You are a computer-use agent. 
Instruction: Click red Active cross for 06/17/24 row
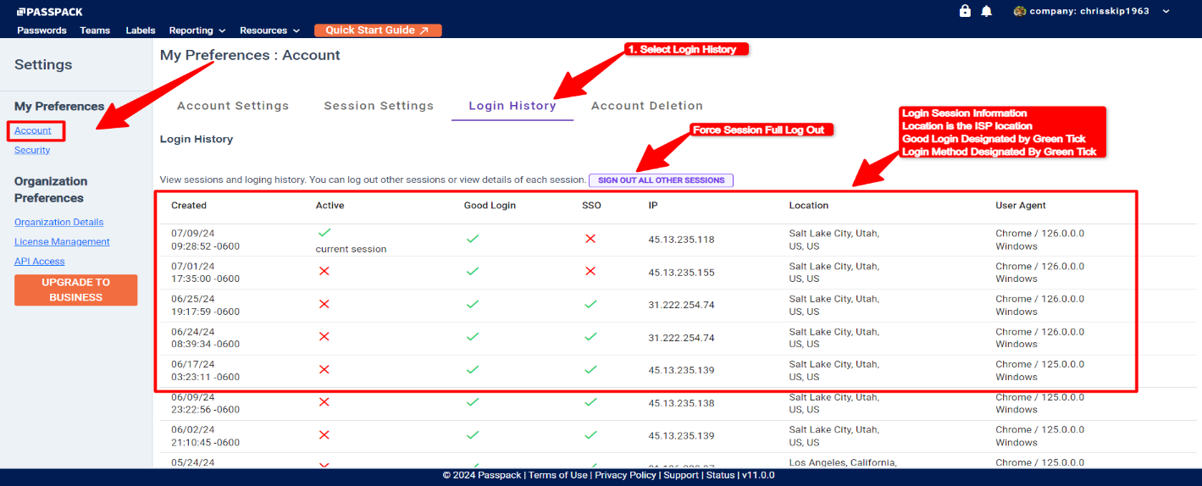[324, 369]
